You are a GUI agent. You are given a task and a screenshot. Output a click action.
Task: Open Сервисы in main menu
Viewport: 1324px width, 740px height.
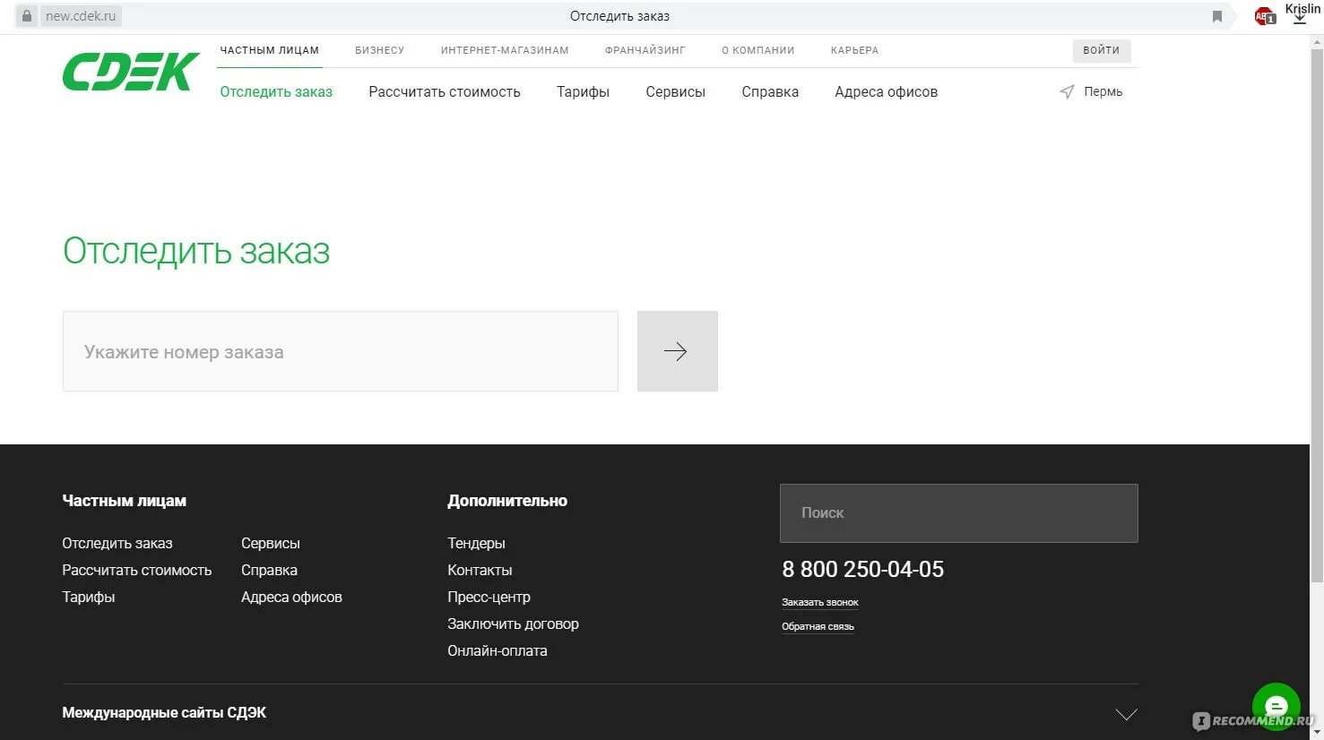pos(676,91)
